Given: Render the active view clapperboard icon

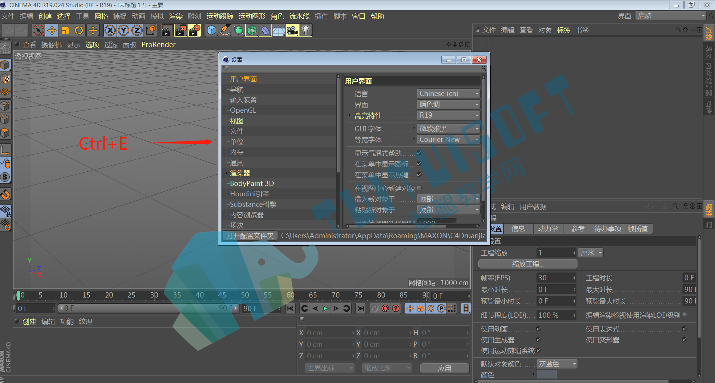Looking at the screenshot, I should coord(167,30).
